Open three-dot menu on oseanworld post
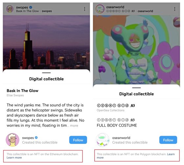Viewport: 184px width, 165px height. coord(175,9)
